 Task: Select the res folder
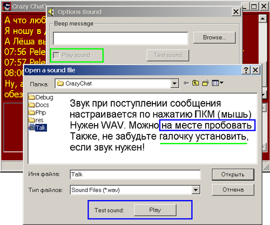click(36, 120)
